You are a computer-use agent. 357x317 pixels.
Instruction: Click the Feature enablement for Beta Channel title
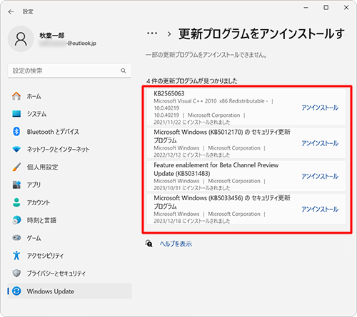point(216,169)
